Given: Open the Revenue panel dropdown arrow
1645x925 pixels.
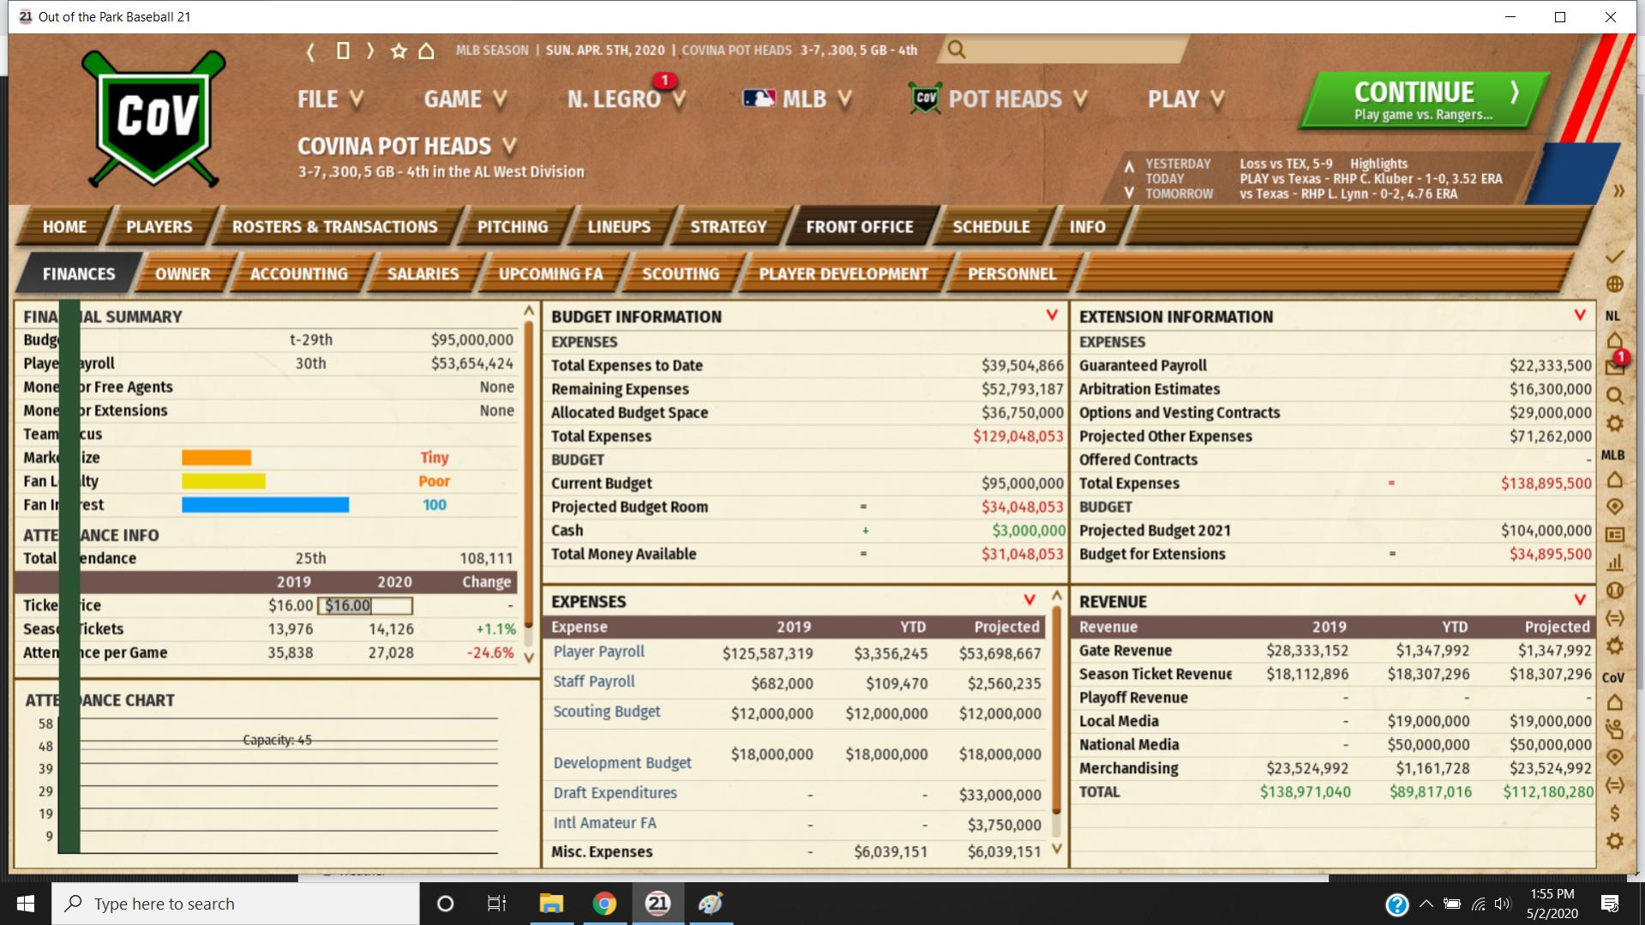Looking at the screenshot, I should click(x=1580, y=600).
